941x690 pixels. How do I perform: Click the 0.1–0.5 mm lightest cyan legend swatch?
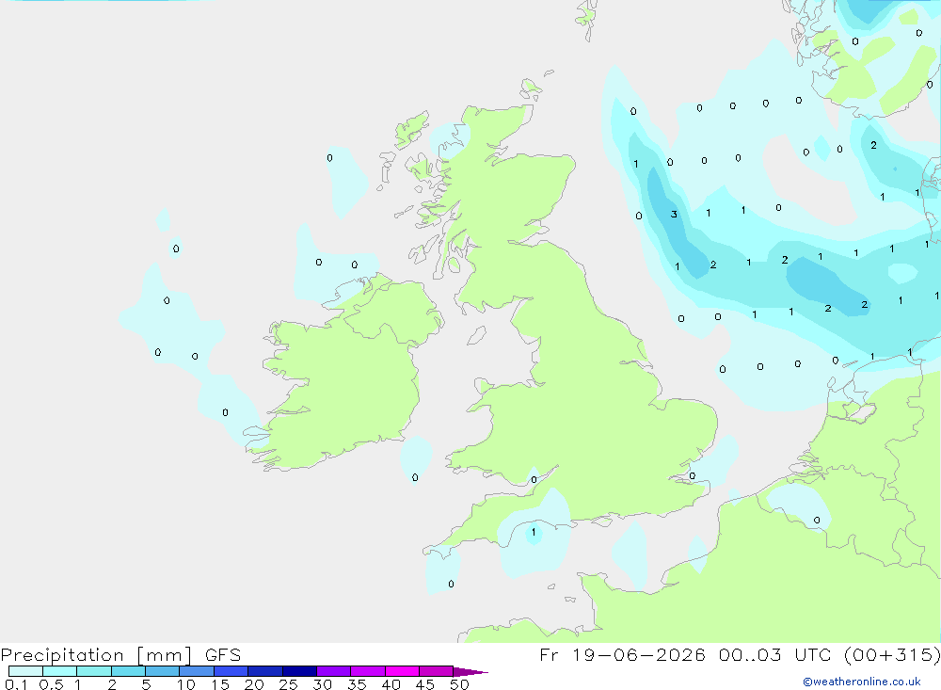pos(25,671)
